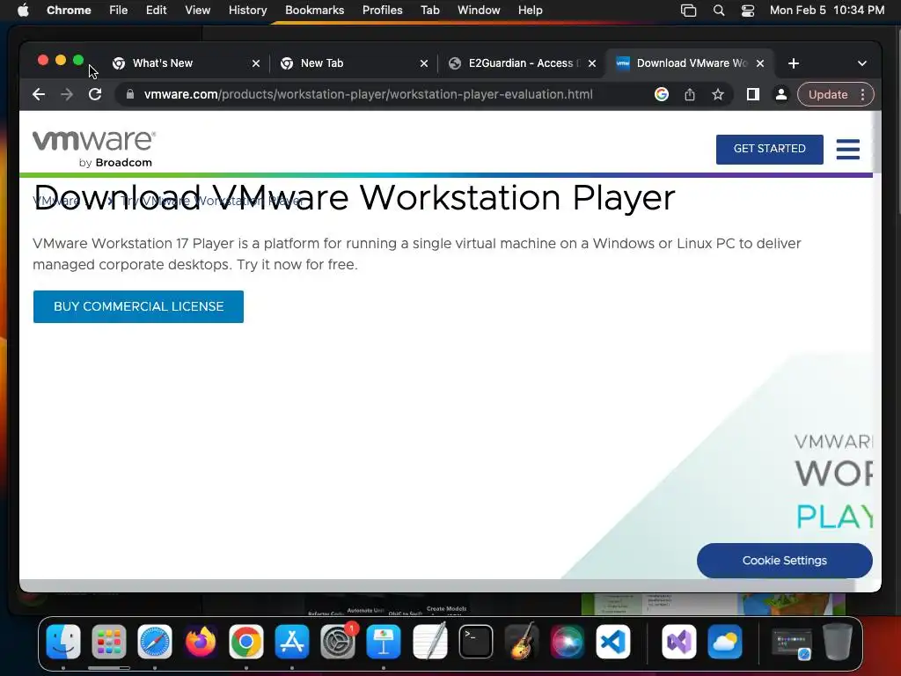Share this page using share icon
Screen dimensions: 901x676
[x=690, y=94]
